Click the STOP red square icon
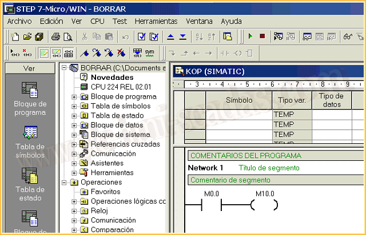The height and width of the screenshot is (235, 366). point(261,37)
